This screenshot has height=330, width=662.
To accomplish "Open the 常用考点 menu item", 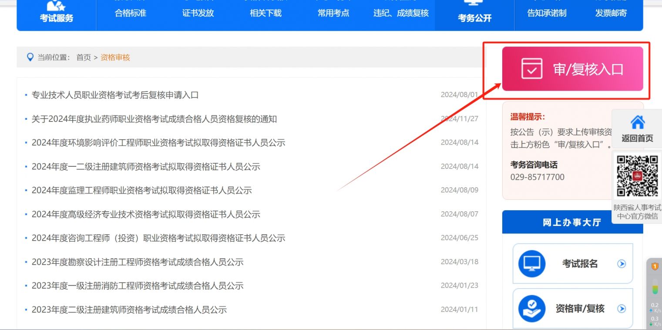I will coord(333,13).
